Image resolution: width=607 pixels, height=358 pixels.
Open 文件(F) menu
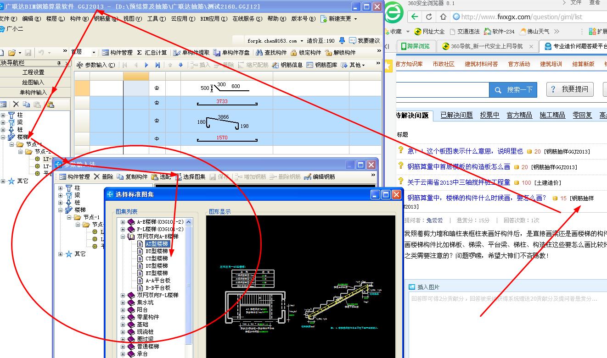click(x=8, y=19)
